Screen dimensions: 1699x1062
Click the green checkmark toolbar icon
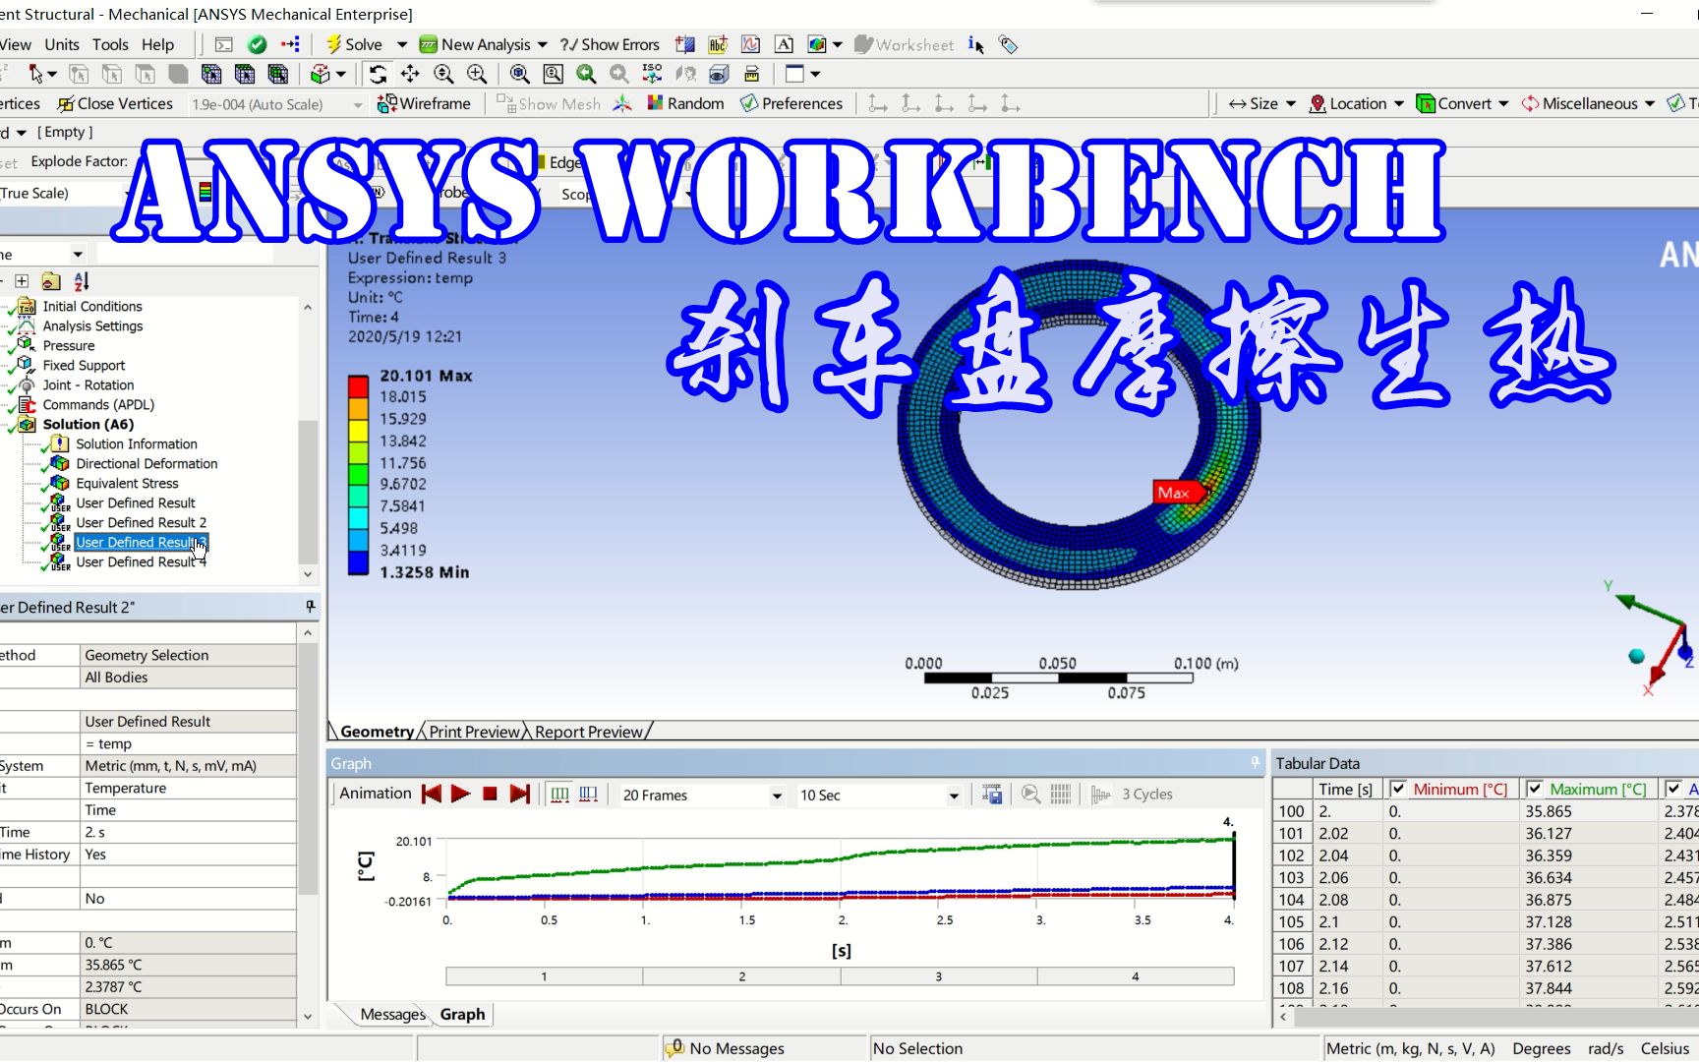pos(258,44)
